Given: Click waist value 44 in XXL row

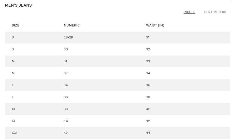Looking at the screenshot, I should (x=148, y=133).
